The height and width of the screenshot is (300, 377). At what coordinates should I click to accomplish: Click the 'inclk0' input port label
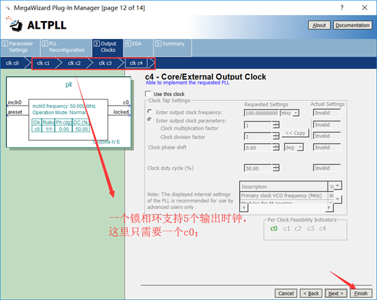[x=15, y=102]
